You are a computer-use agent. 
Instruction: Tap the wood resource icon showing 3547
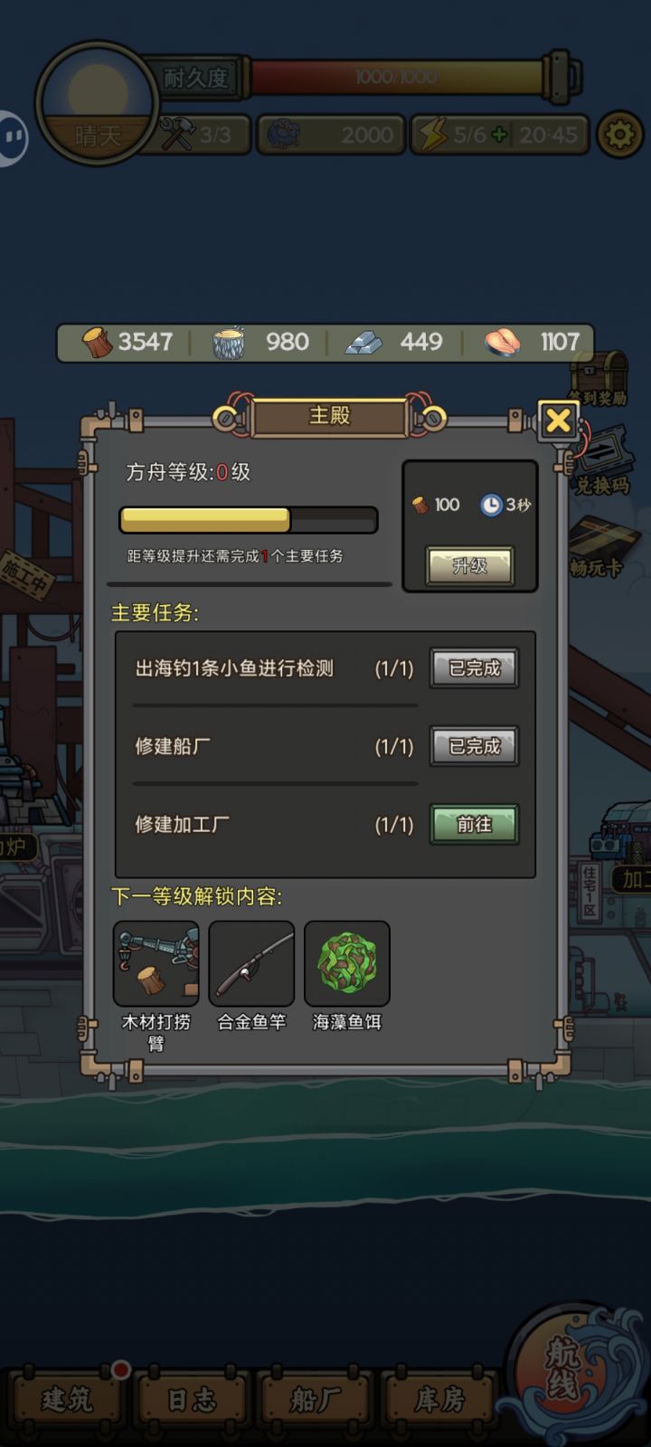[x=98, y=342]
